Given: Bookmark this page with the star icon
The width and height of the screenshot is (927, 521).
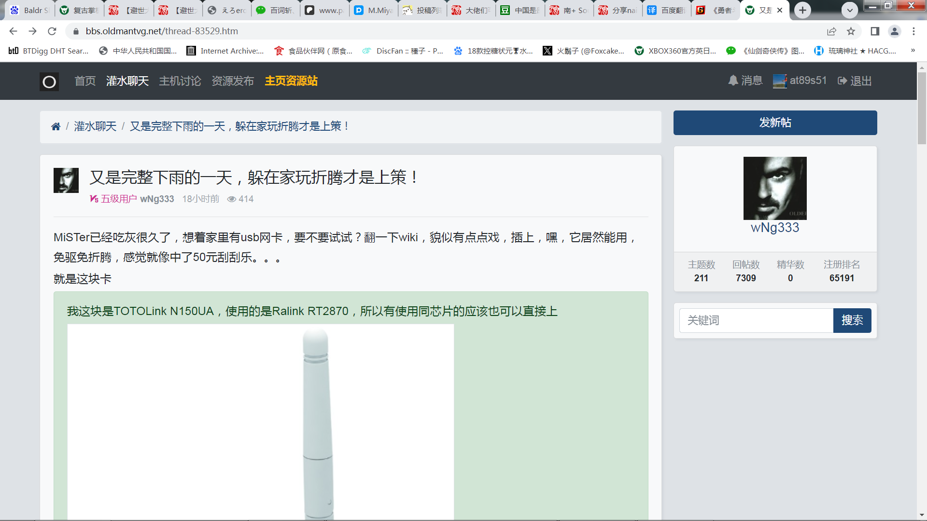Looking at the screenshot, I should click(851, 31).
